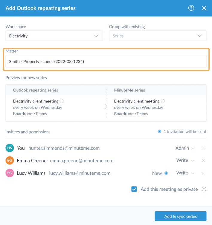Open Lucy Williams' Write permission dropdown
The width and height of the screenshot is (212, 225).
pos(185,173)
